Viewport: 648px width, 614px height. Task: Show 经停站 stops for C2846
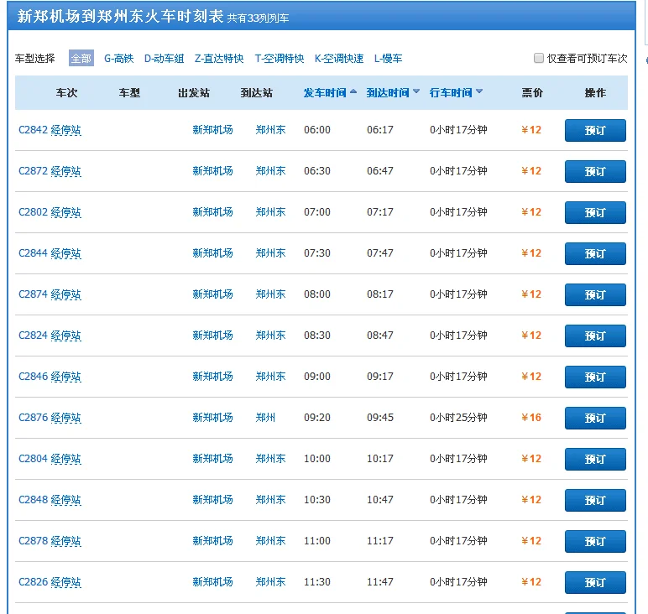pyautogui.click(x=65, y=377)
